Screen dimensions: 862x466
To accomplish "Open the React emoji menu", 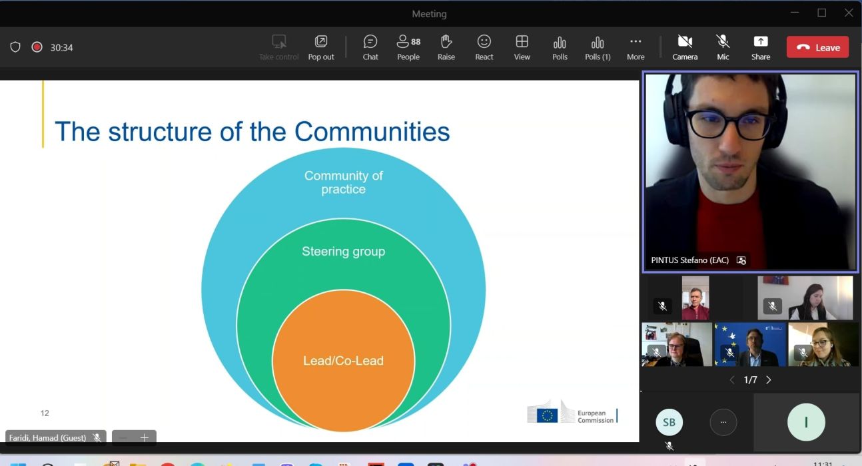I will click(x=484, y=47).
